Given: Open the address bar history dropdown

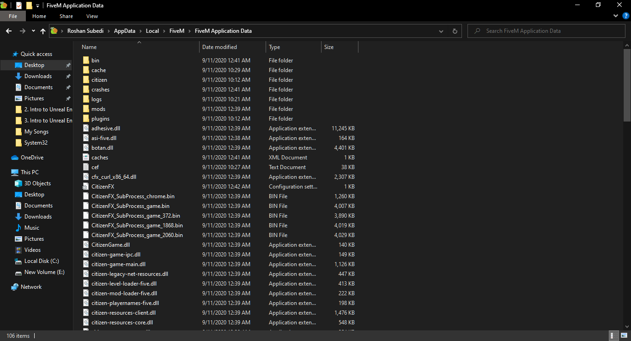Looking at the screenshot, I should click(441, 31).
